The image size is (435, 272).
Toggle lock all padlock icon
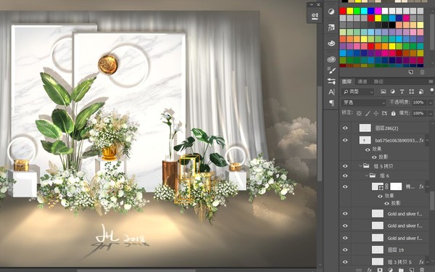393,113
